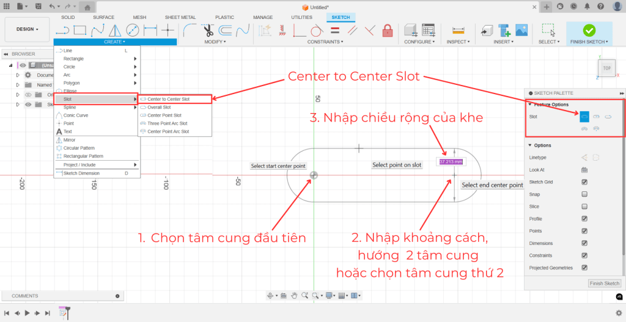This screenshot has width=626, height=322.
Task: Click the Measure ruler icon under Inspect
Action: pos(457,30)
